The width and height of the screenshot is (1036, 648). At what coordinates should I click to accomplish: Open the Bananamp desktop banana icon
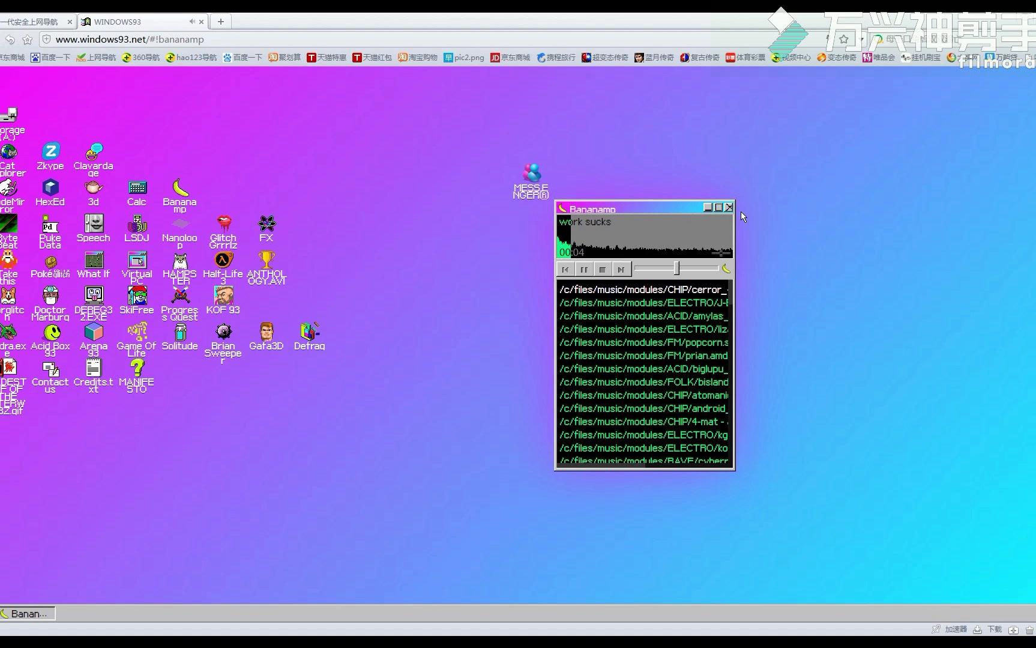[180, 195]
